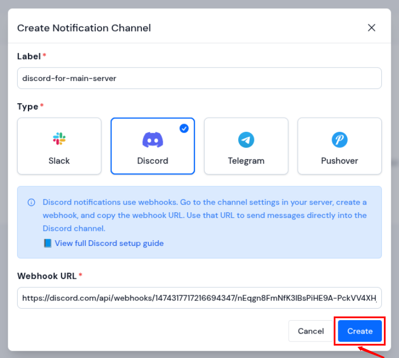Click the Webhook URL input field
Image resolution: width=399 pixels, height=358 pixels.
pos(199,298)
